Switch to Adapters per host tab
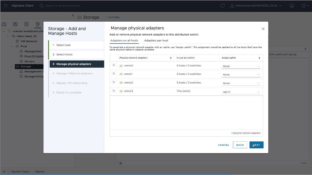This screenshot has width=312, height=175. (x=156, y=40)
